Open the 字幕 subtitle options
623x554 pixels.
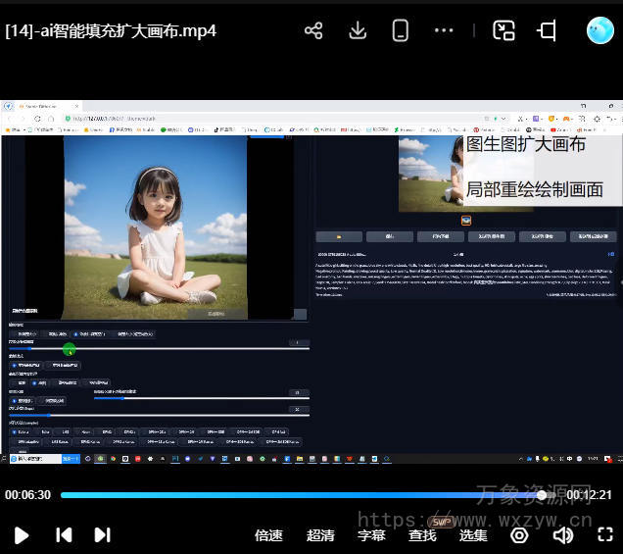pyautogui.click(x=371, y=534)
